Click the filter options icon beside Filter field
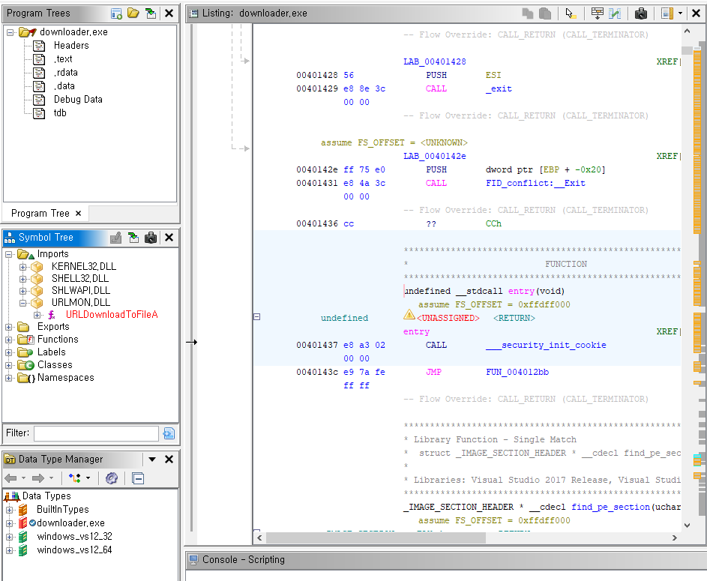This screenshot has width=707, height=581. [169, 433]
